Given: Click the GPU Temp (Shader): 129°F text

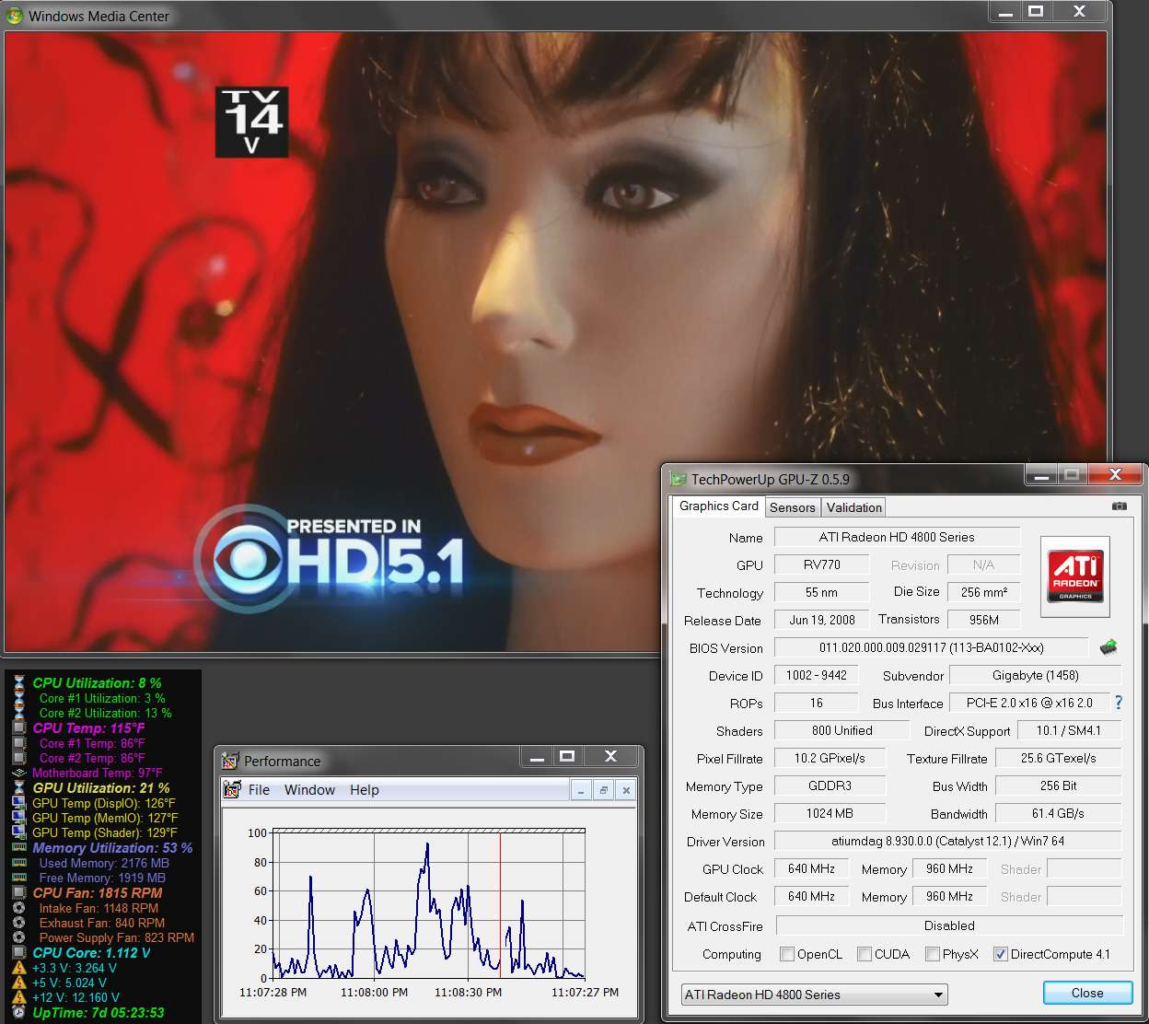Looking at the screenshot, I should click(104, 832).
